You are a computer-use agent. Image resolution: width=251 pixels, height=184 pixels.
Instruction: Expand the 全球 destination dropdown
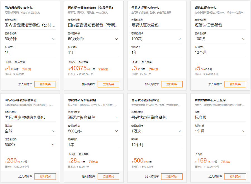30,131
